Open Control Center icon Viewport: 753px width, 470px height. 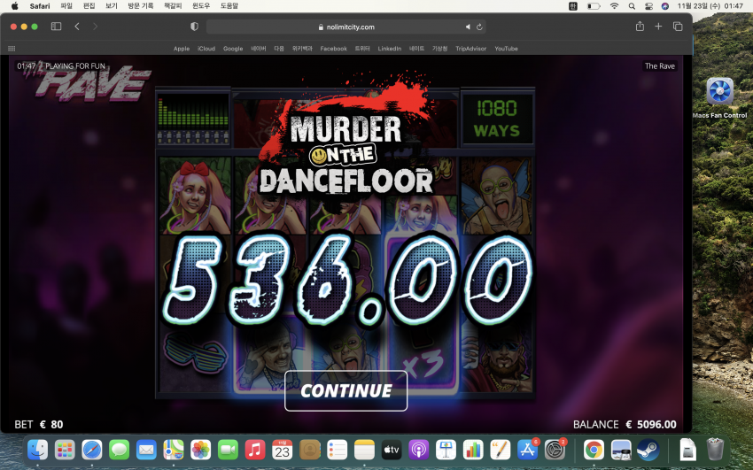coord(648,6)
